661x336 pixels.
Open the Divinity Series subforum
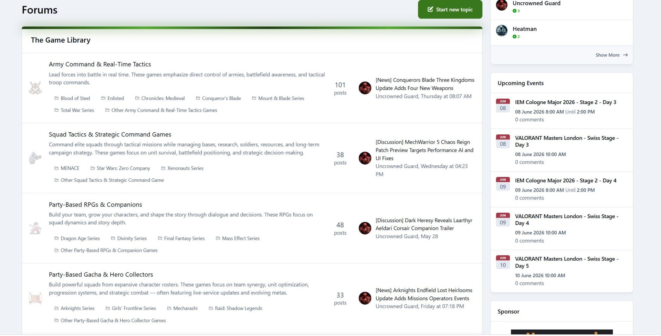point(129,238)
